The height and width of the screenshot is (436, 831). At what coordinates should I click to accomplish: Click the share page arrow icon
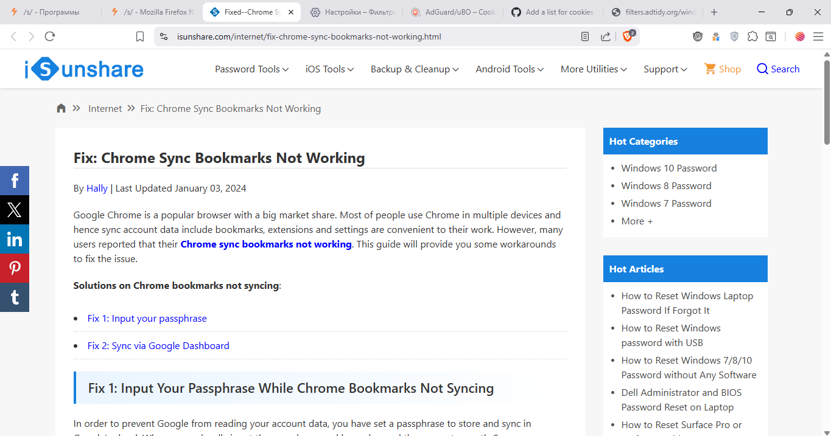click(606, 36)
